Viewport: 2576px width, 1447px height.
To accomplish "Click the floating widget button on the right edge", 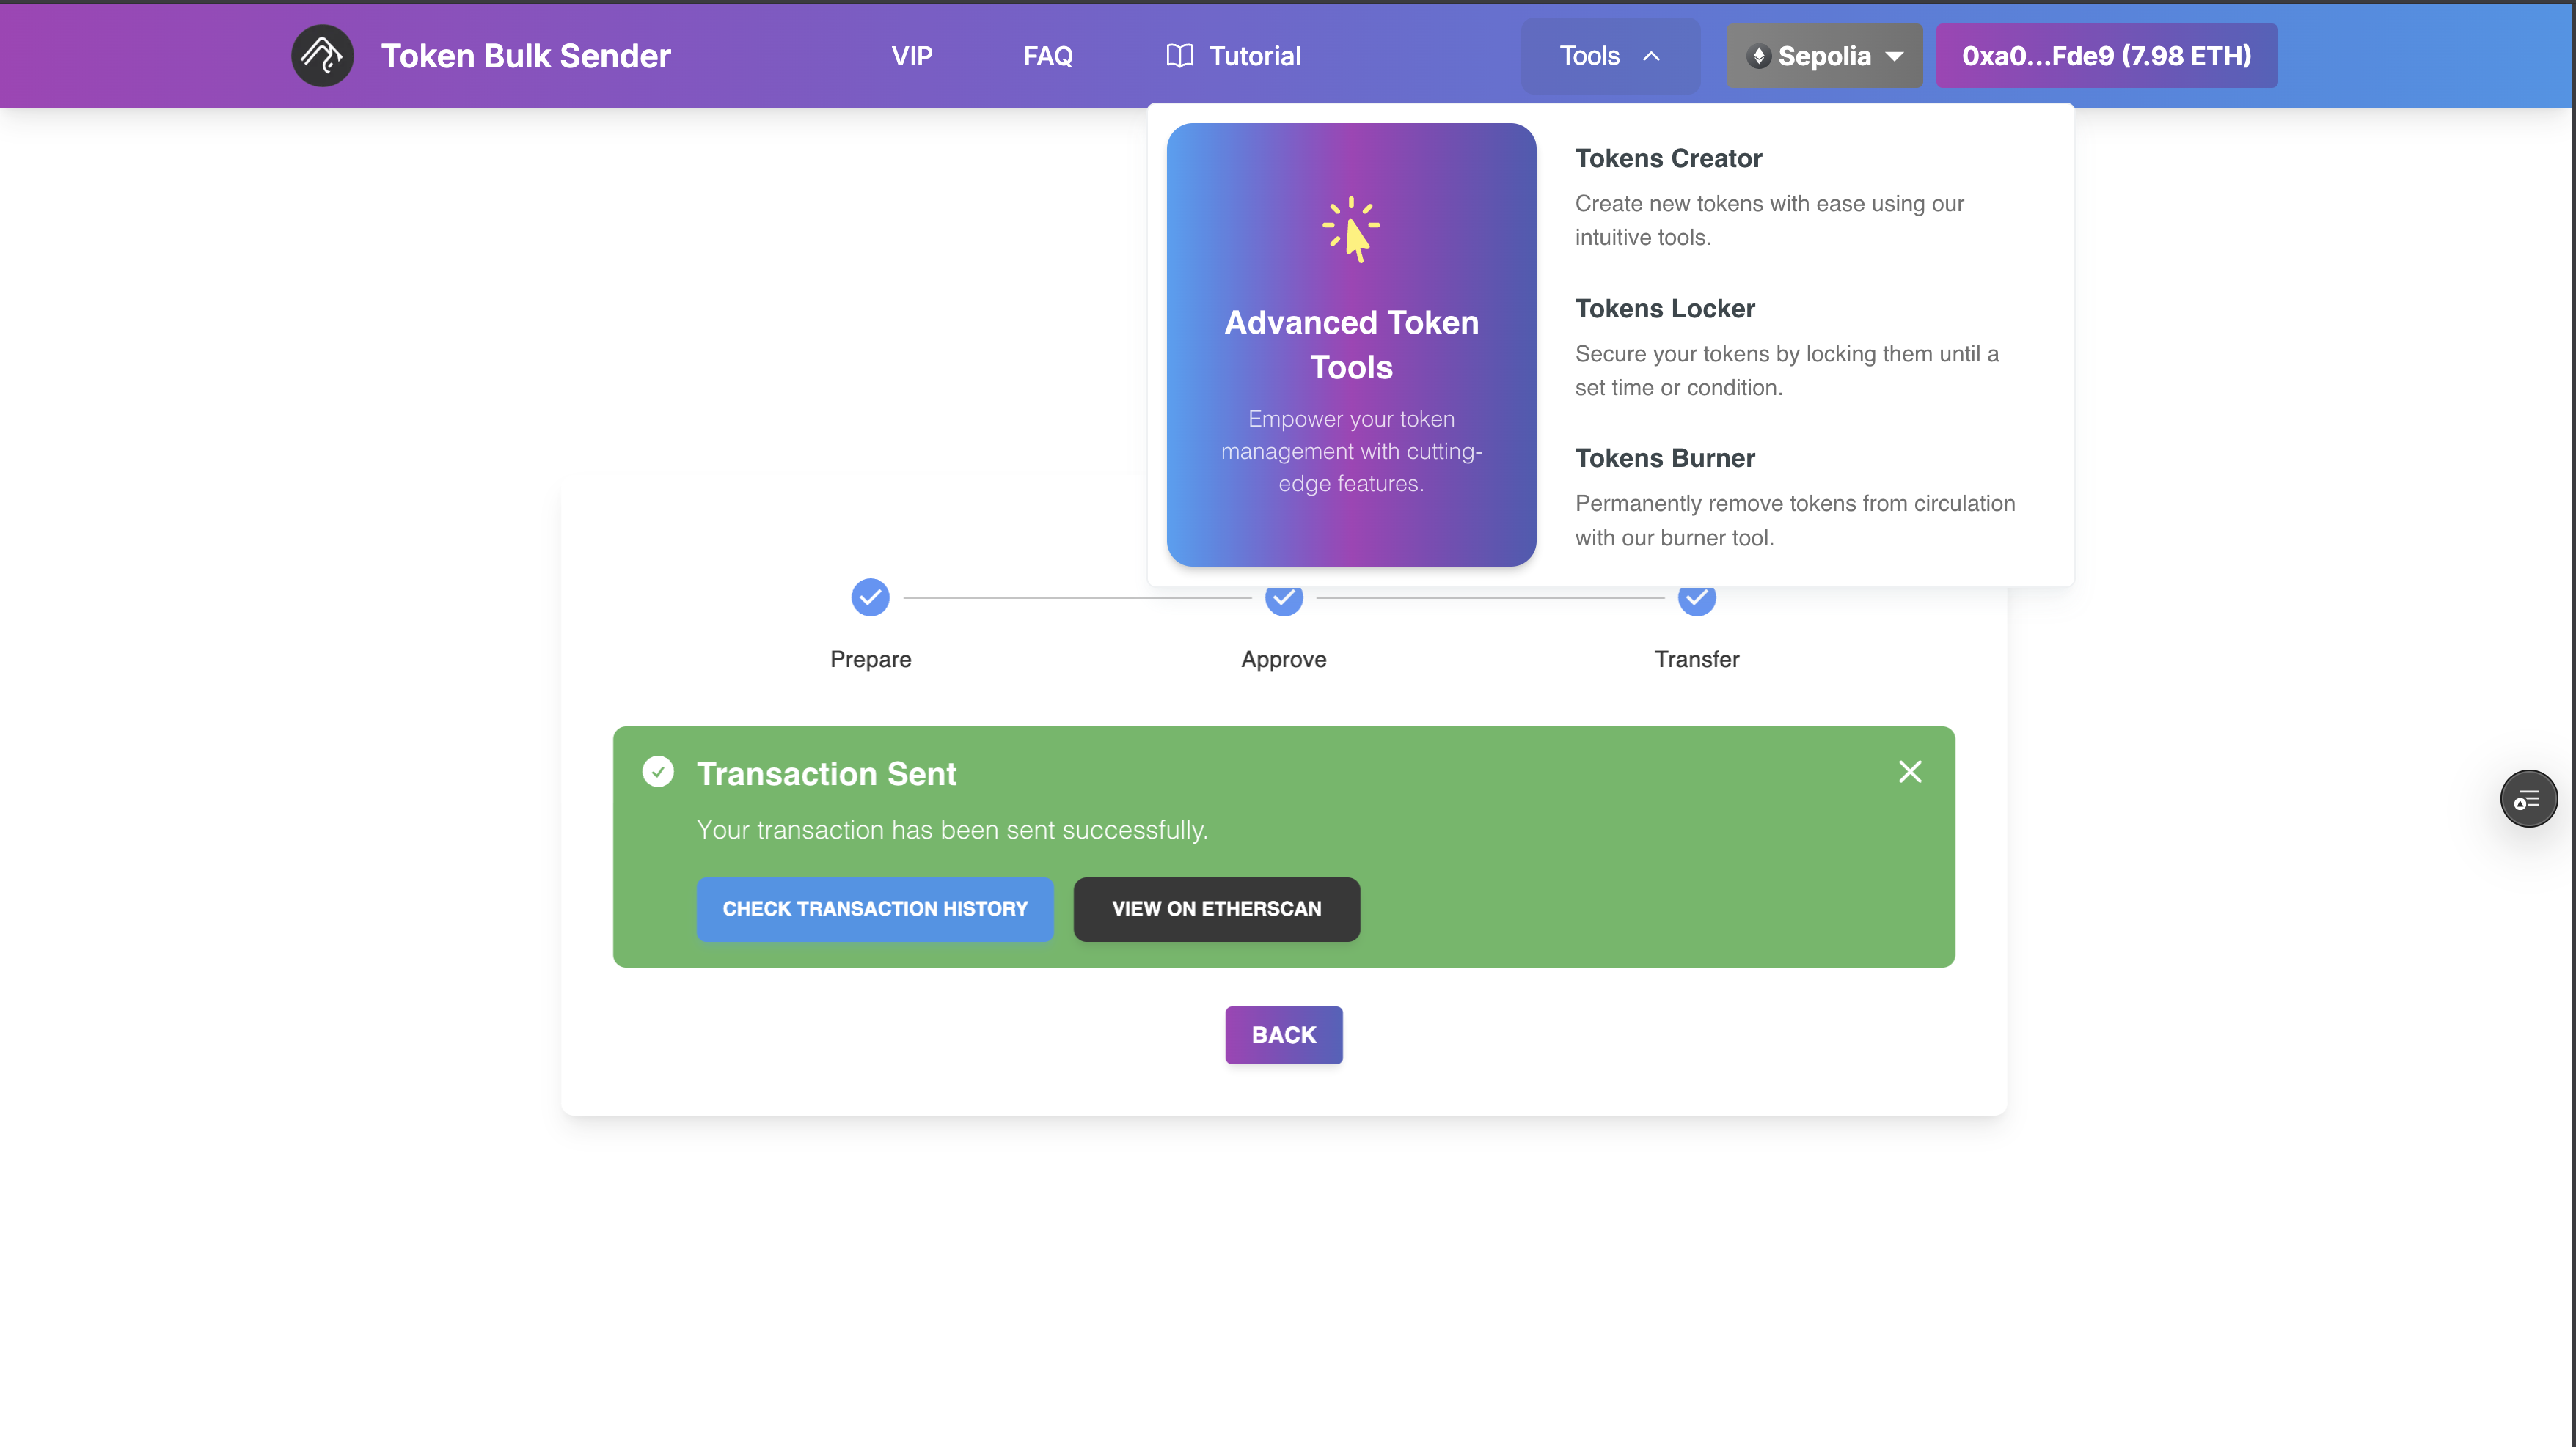I will coord(2529,798).
